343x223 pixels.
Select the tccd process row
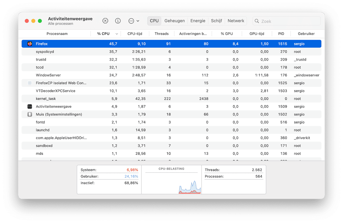(171, 67)
